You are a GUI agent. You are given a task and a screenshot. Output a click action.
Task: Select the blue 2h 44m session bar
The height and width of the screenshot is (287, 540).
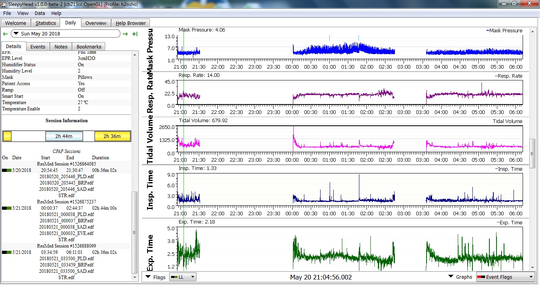64,136
